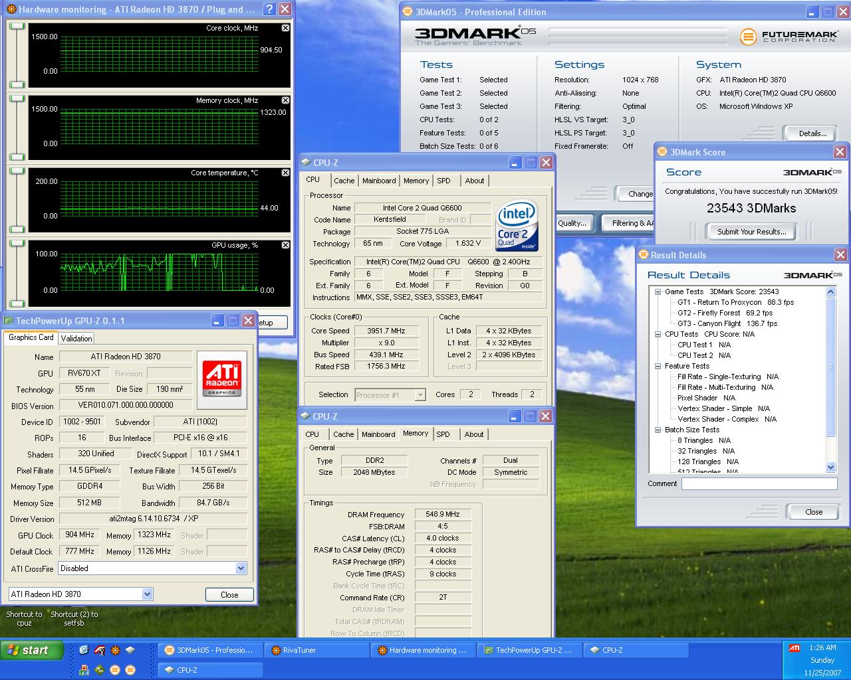
Task: Click the ATI Radeon Graphics logo in GPU-Z
Action: [x=222, y=380]
